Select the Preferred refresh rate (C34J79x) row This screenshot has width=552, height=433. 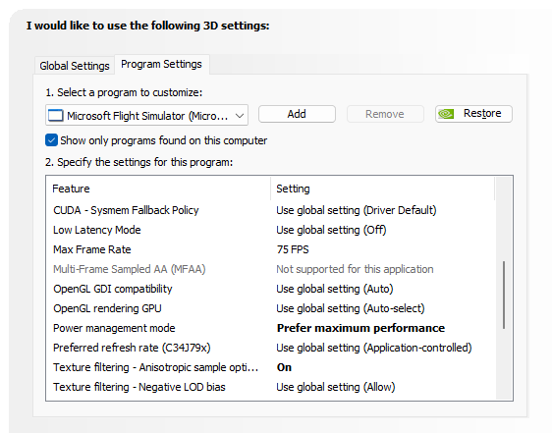270,348
